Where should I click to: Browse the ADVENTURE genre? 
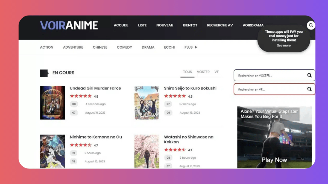pos(73,47)
